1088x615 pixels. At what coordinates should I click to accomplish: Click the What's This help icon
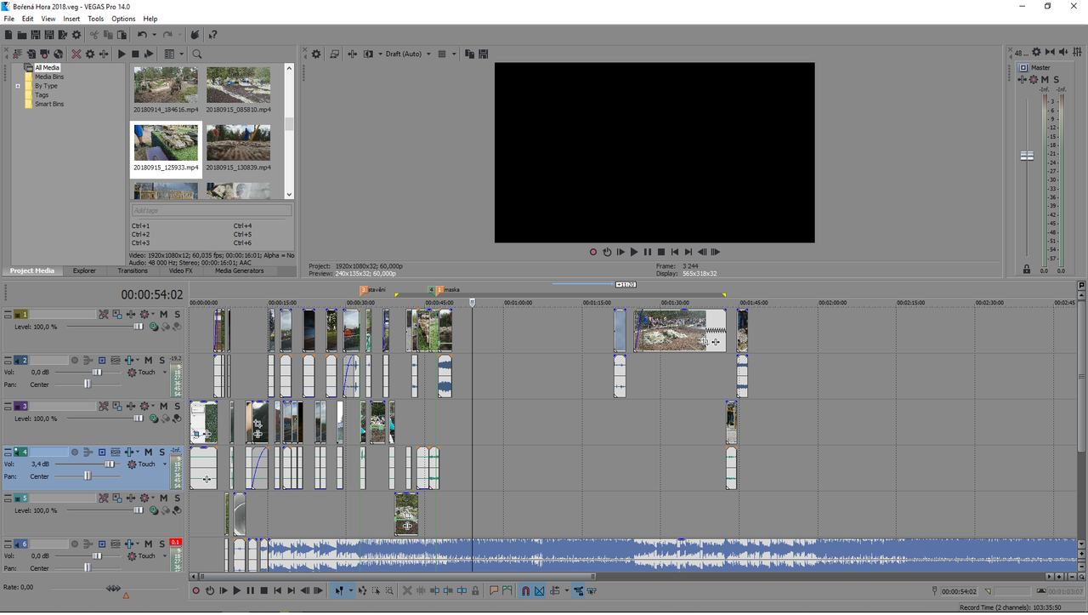pos(212,35)
